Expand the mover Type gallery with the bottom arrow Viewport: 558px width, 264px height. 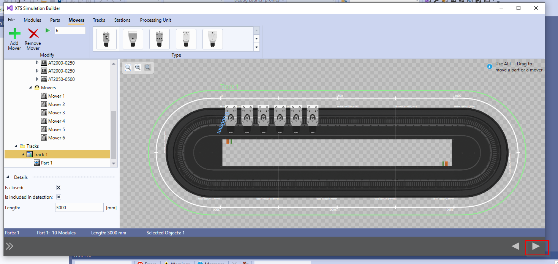click(x=256, y=47)
